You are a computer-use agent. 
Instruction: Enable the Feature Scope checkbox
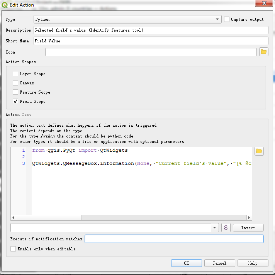15,92
